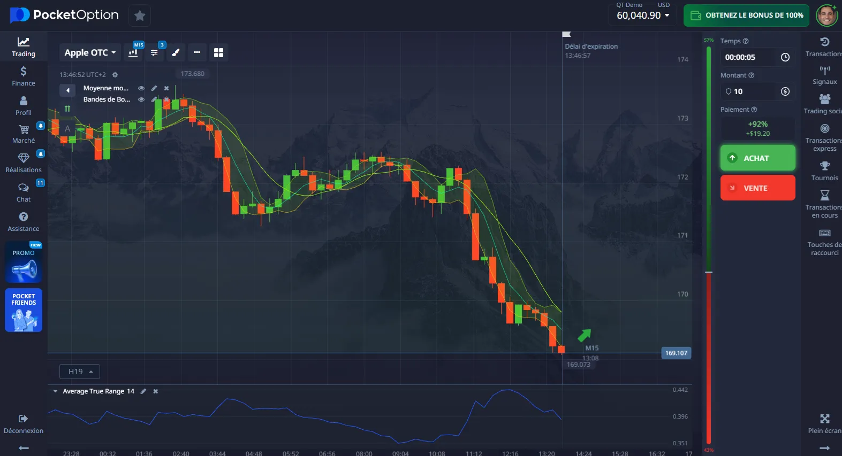Open the Trading section in sidebar
Viewport: 842px width, 456px height.
[24, 47]
